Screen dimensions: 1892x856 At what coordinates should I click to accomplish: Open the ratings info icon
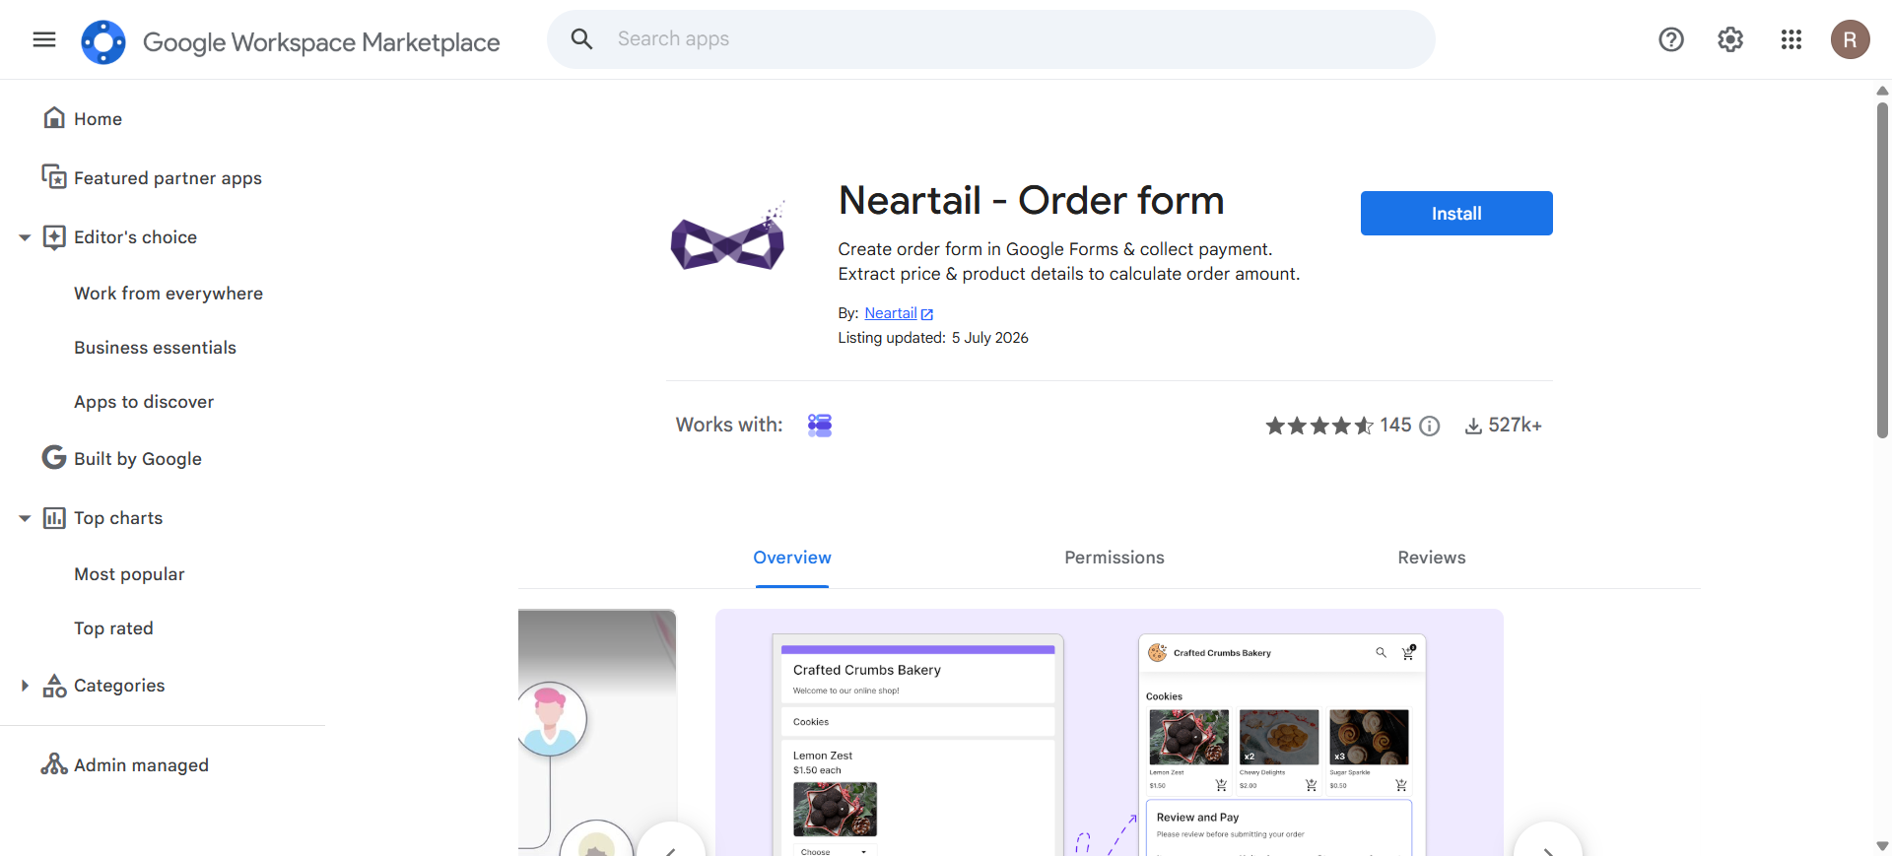pyautogui.click(x=1430, y=426)
